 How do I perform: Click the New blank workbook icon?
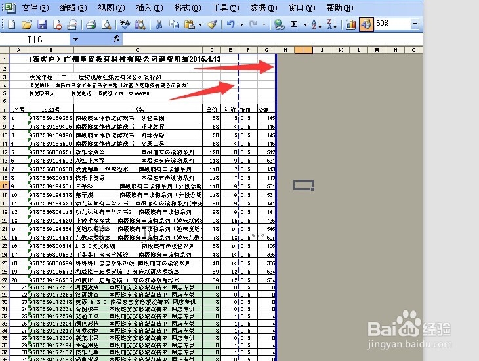pyautogui.click(x=12, y=24)
